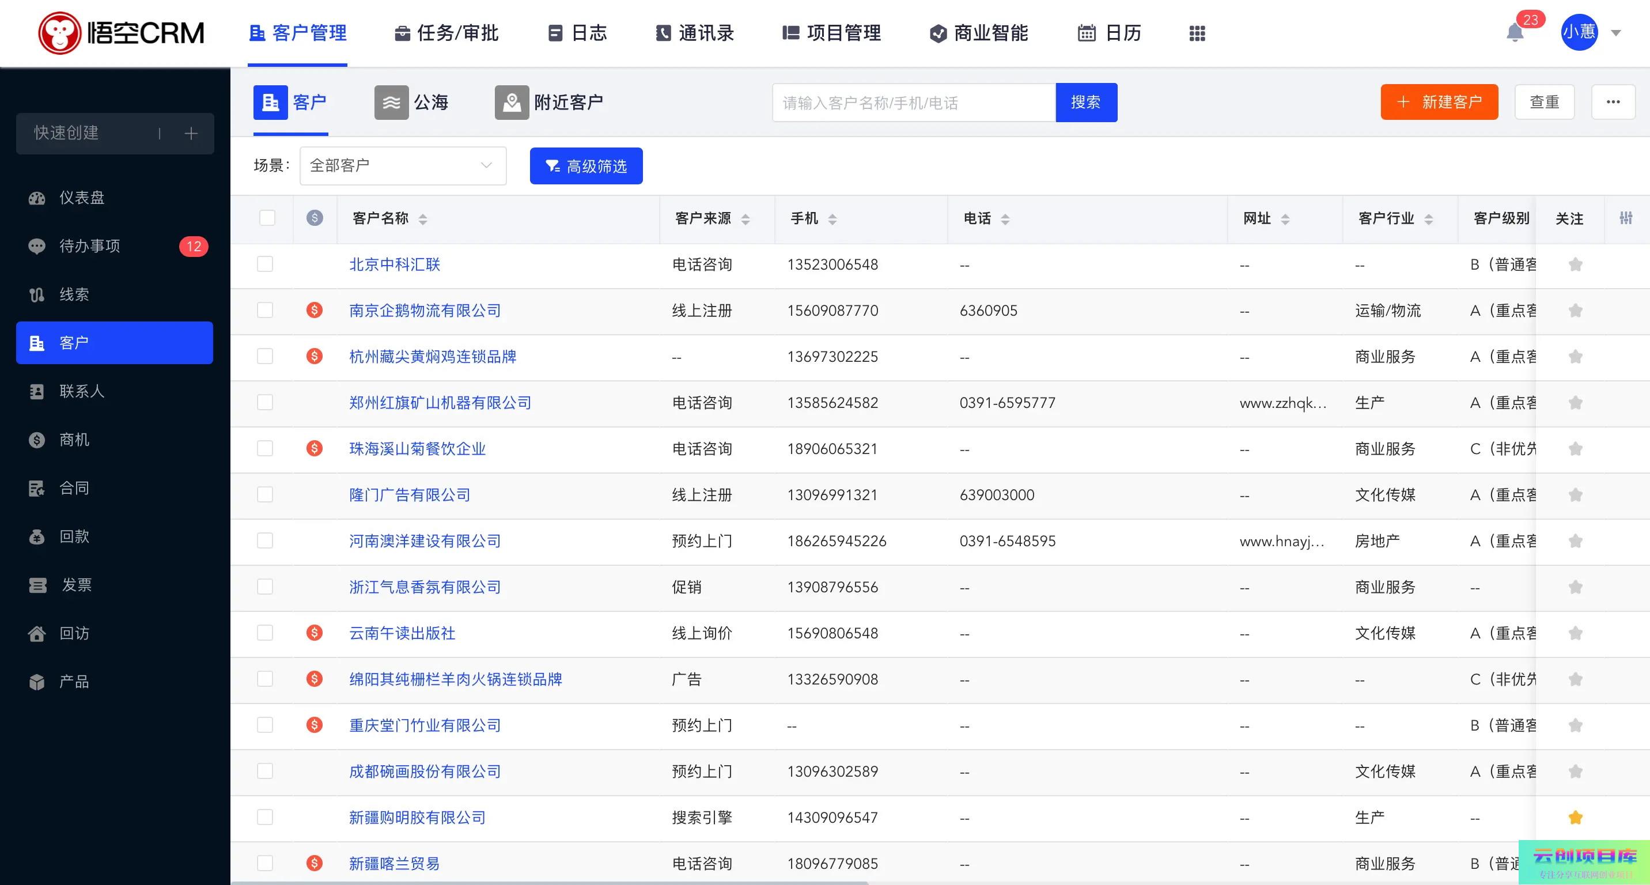Screen dimensions: 1650x885
Task: Click the 新建客户 button
Action: click(1439, 102)
